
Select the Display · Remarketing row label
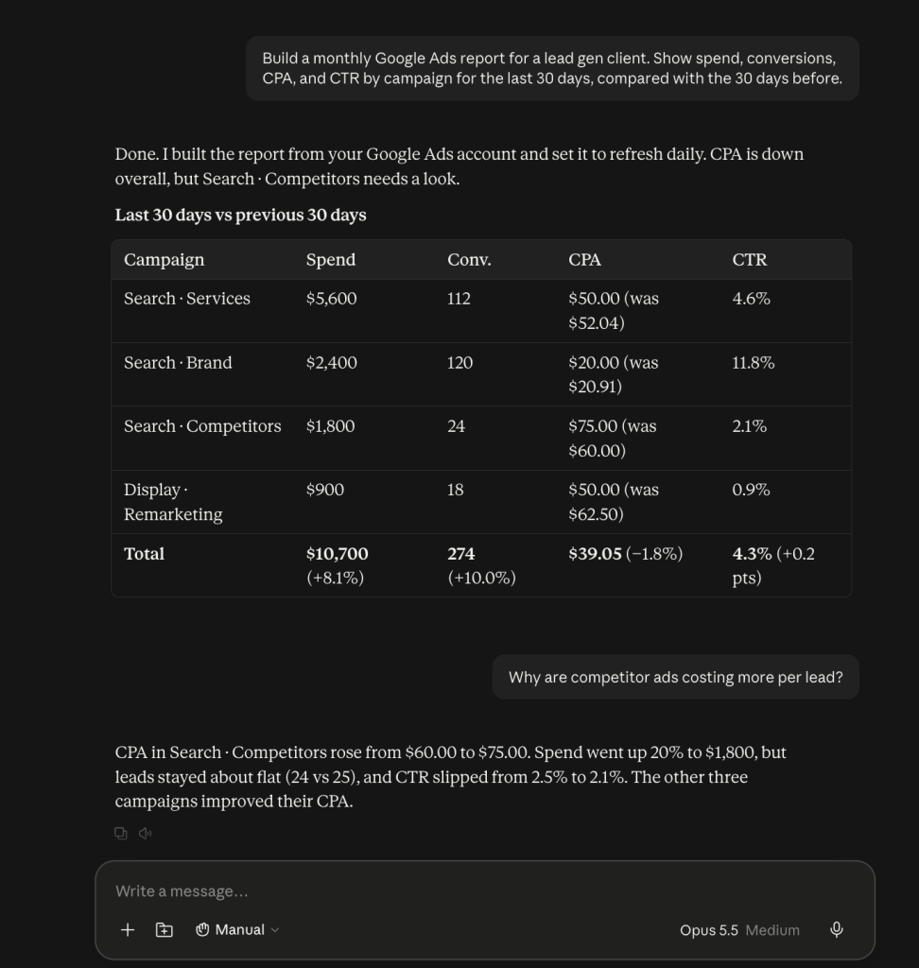point(173,502)
